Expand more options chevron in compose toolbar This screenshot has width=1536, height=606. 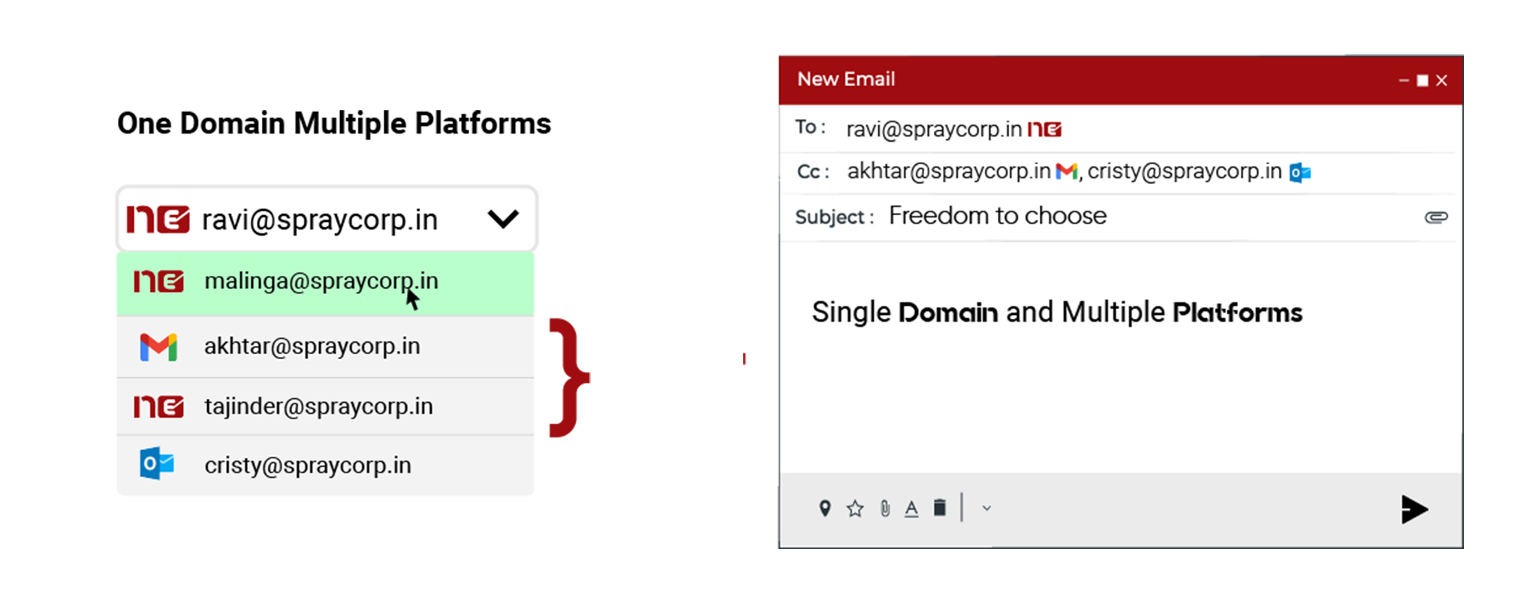coord(986,508)
